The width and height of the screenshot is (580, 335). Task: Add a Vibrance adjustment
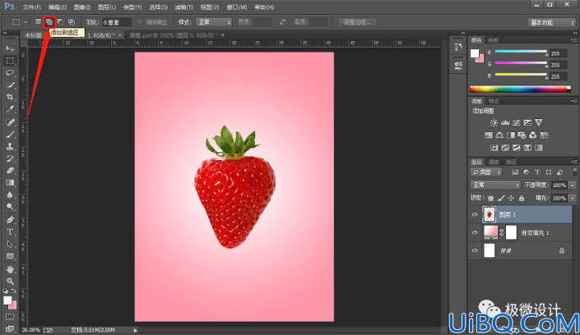click(x=539, y=122)
